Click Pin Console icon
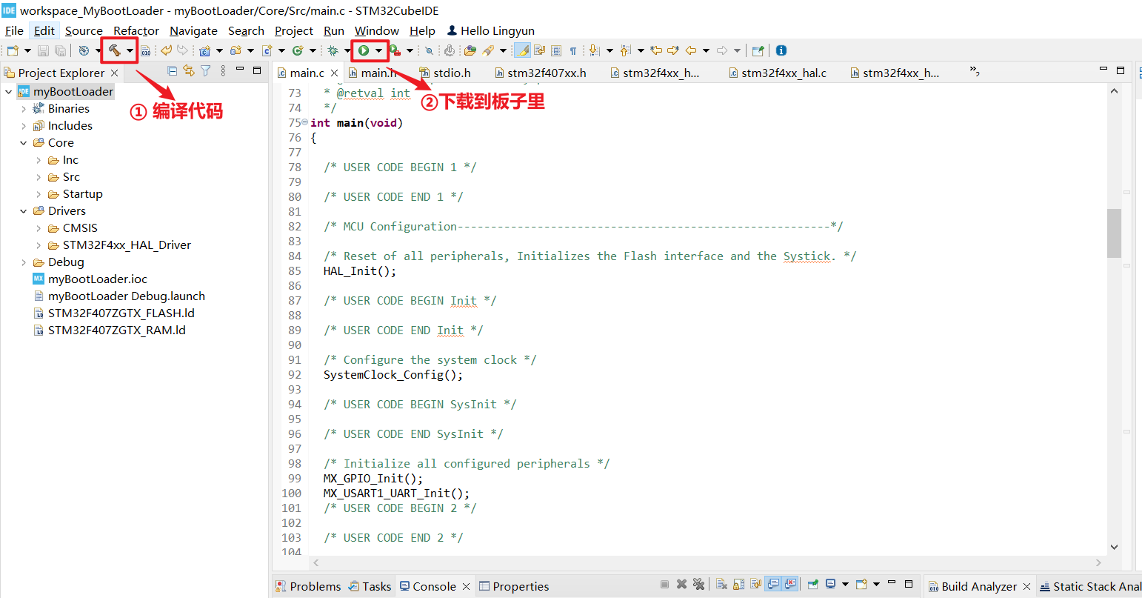The height and width of the screenshot is (598, 1142). (x=812, y=584)
